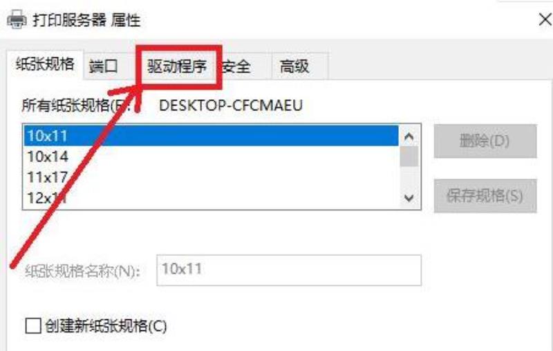Screen dimensions: 553x351
Task: Click the list scroll up arrow
Action: pos(409,137)
